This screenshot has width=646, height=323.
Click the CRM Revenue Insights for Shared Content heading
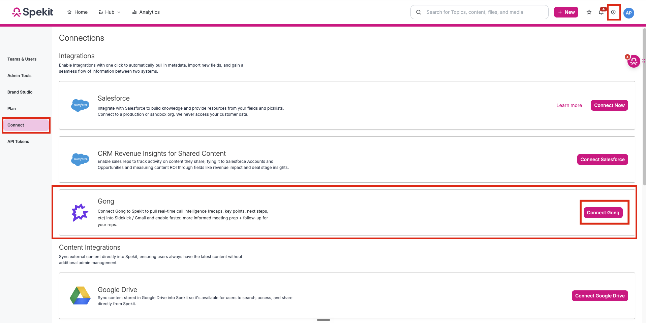(162, 153)
